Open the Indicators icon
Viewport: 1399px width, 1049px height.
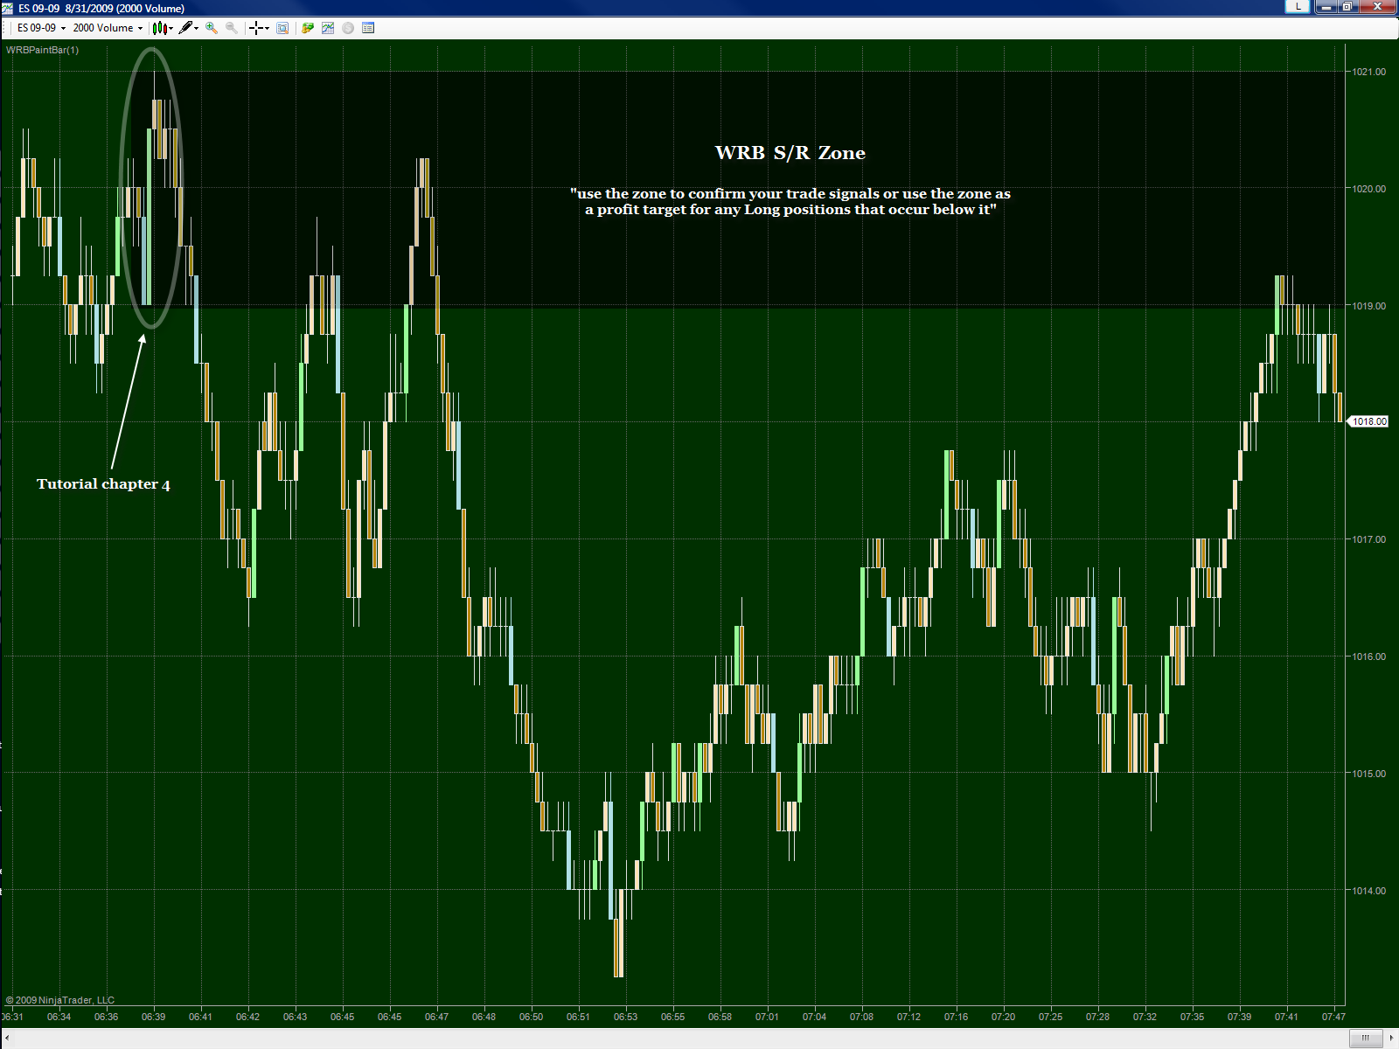pyautogui.click(x=328, y=28)
